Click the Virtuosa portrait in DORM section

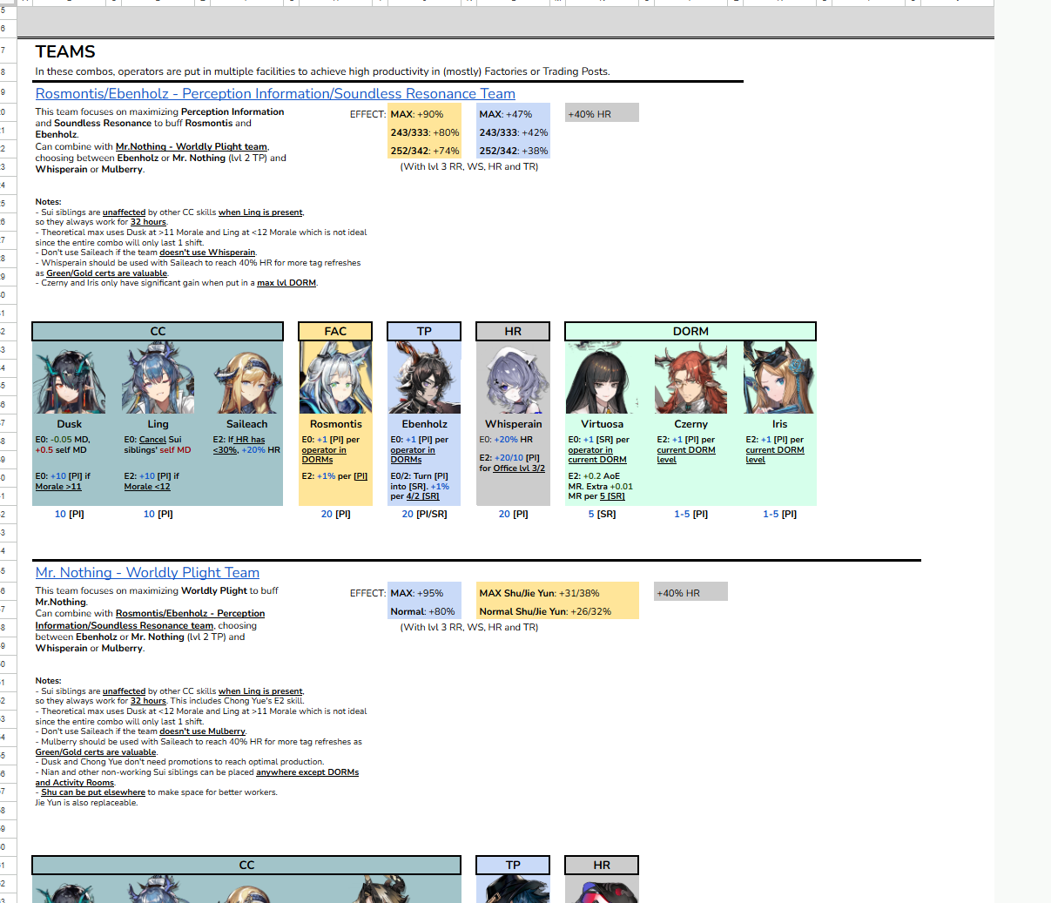(x=602, y=379)
